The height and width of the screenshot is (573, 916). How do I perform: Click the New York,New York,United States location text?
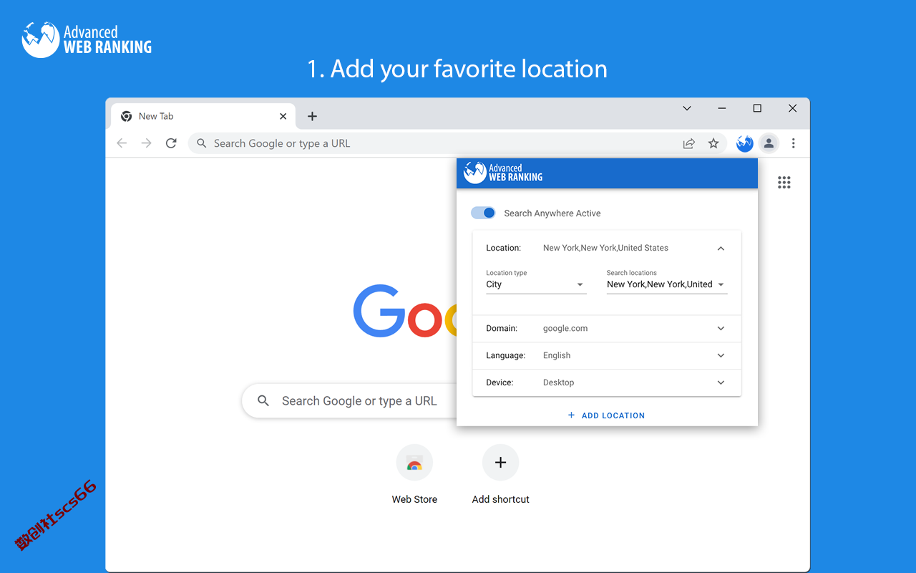(605, 249)
